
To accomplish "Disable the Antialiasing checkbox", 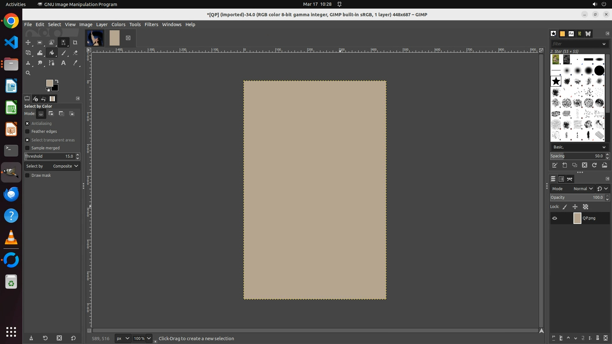I will point(27,123).
